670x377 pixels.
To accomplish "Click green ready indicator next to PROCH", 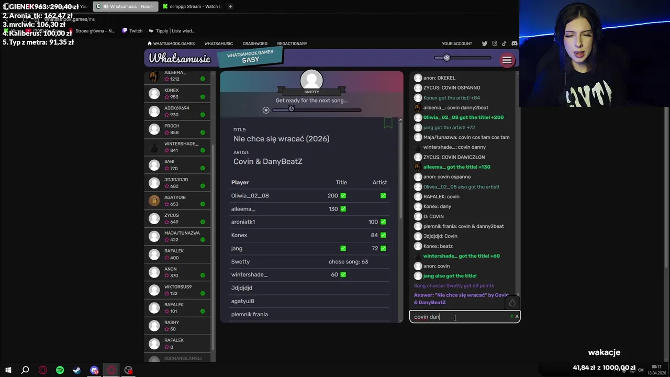I will [x=203, y=132].
